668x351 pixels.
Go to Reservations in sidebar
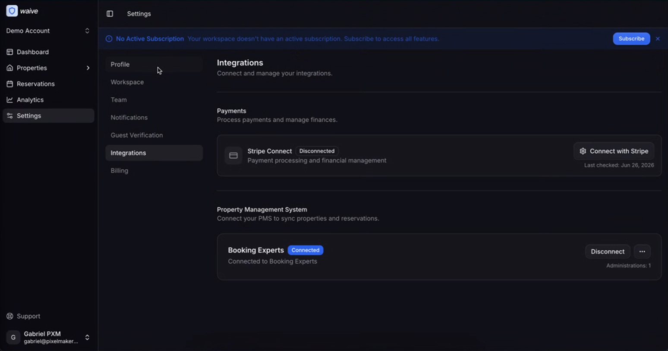coord(48,84)
